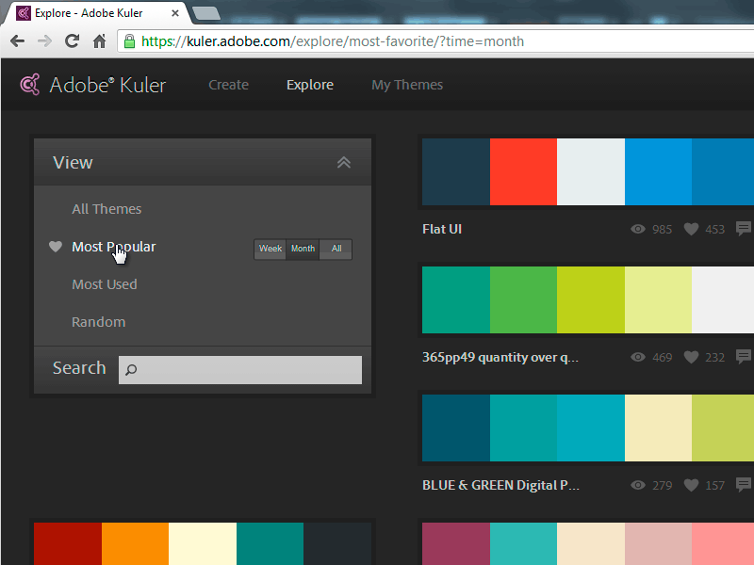
Task: Click the Search input field
Action: click(240, 370)
